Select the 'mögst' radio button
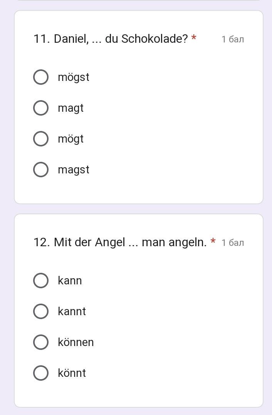272x415 pixels. [41, 77]
